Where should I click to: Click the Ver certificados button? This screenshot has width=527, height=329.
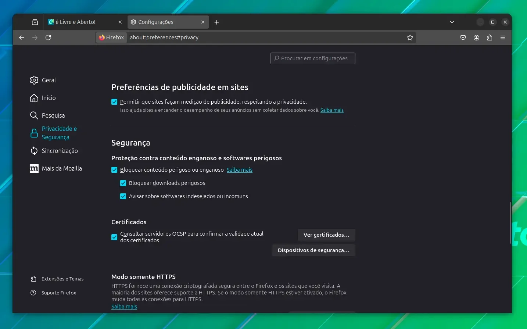(x=326, y=235)
